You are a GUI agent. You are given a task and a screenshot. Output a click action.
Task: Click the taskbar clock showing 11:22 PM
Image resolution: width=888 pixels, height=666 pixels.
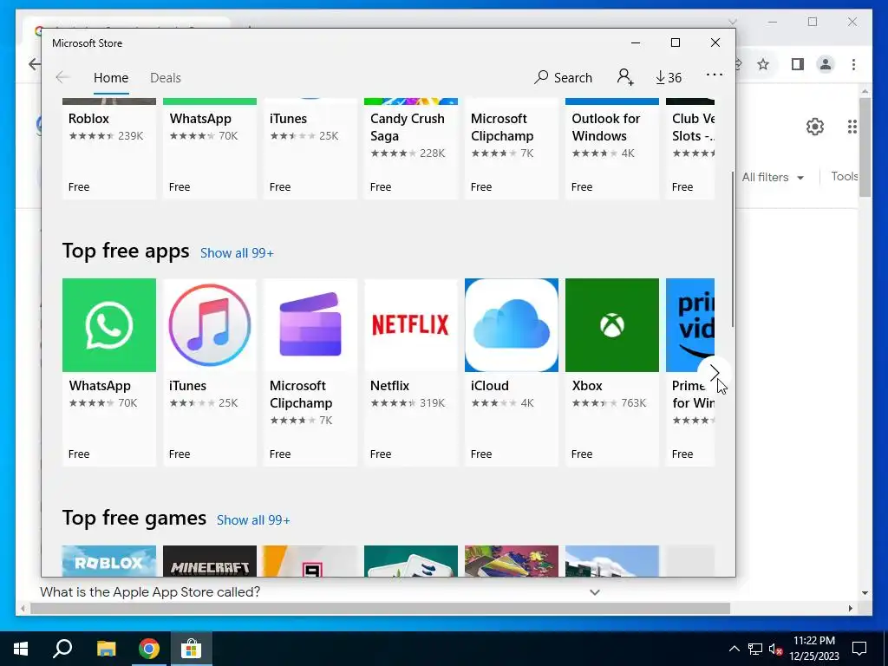[814, 649]
